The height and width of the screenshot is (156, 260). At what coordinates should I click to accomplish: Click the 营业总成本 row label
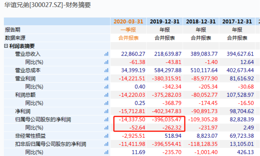tap(28, 70)
